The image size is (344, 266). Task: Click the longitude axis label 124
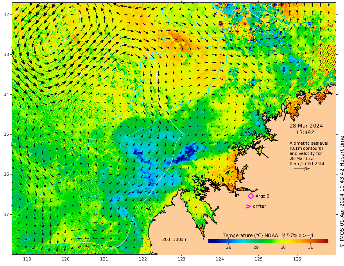pyautogui.click(x=220, y=259)
